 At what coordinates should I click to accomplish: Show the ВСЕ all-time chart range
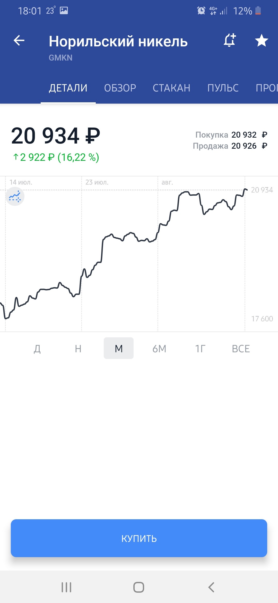click(241, 349)
